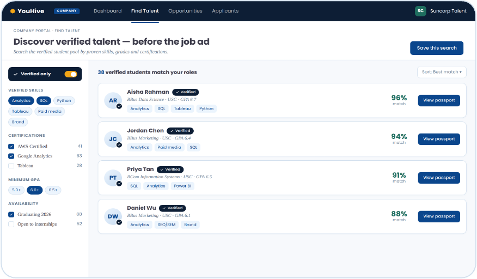The image size is (477, 279).
Task: Deselect the SQL skill filter chip
Action: point(44,101)
